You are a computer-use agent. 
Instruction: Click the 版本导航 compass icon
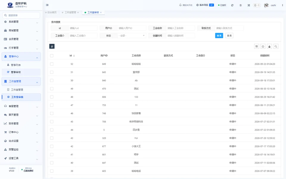click(x=198, y=5)
